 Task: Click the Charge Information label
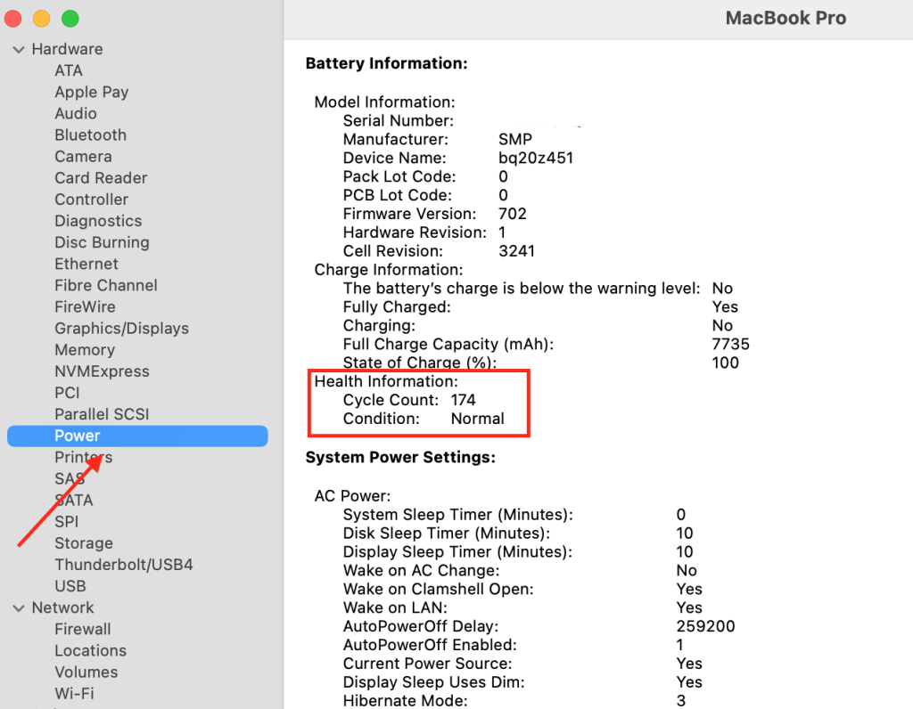point(389,270)
